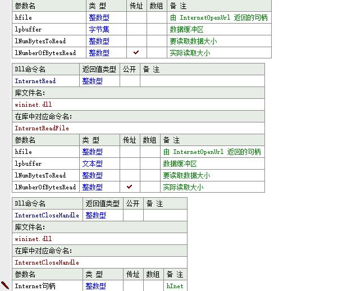Select 实际读取大小 remark in InternetRead table

click(x=183, y=187)
